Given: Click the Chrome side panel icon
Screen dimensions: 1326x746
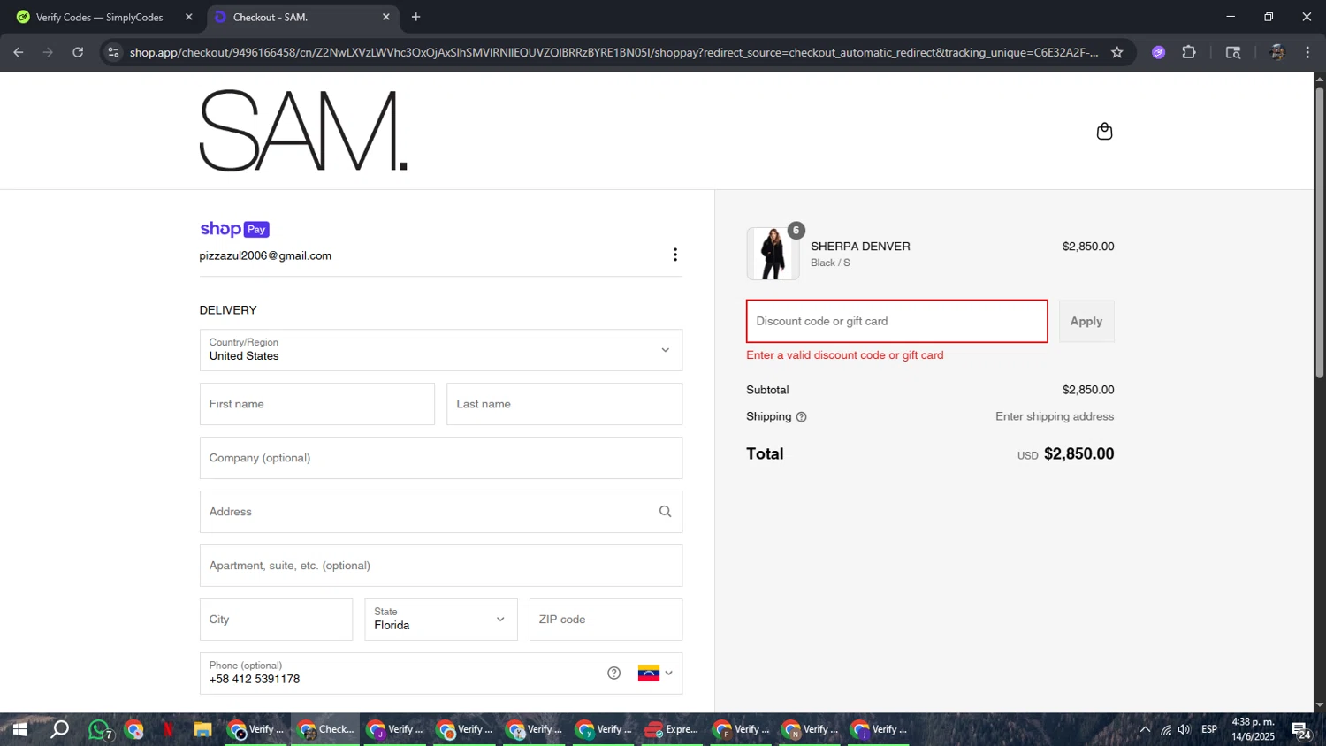Looking at the screenshot, I should tap(1233, 52).
